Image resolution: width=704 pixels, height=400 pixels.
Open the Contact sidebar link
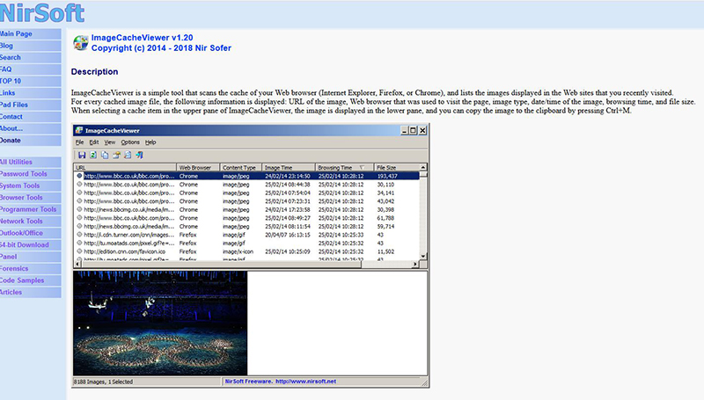click(x=30, y=117)
